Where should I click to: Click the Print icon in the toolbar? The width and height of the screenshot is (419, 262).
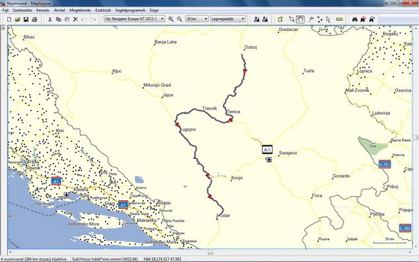click(34, 19)
